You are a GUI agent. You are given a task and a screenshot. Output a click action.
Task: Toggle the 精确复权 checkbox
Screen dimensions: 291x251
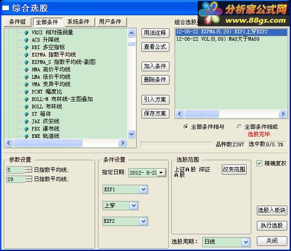pos(259,163)
